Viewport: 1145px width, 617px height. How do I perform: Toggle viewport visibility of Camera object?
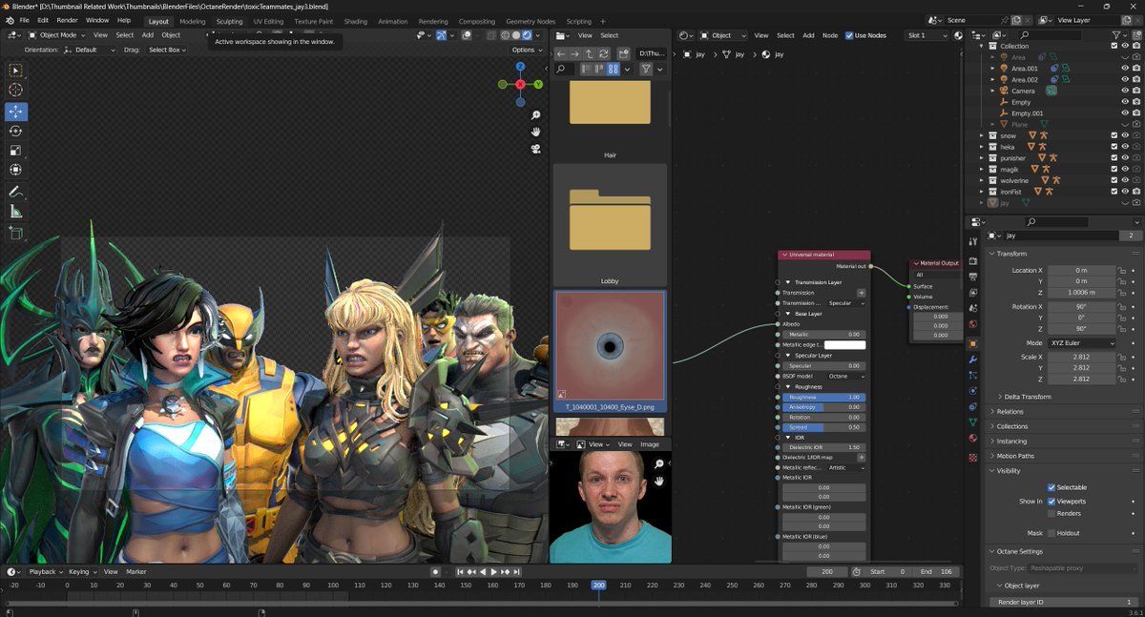[1125, 91]
